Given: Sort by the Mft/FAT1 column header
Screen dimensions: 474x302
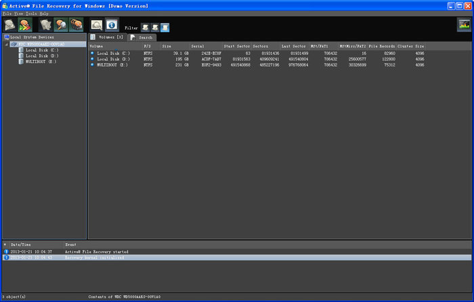Looking at the screenshot, I should (x=324, y=46).
